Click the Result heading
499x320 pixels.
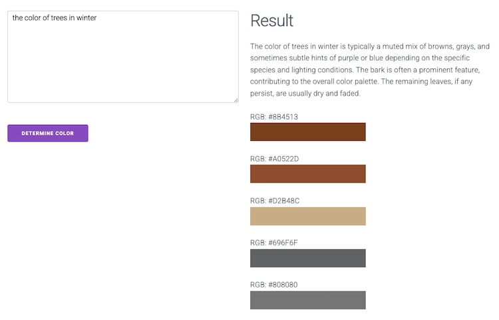coord(271,21)
